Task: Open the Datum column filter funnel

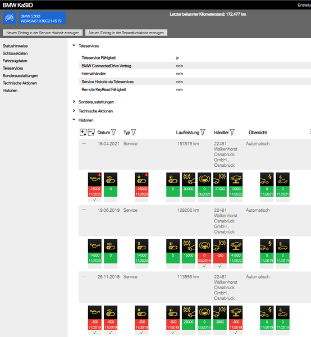Action: [x=114, y=133]
